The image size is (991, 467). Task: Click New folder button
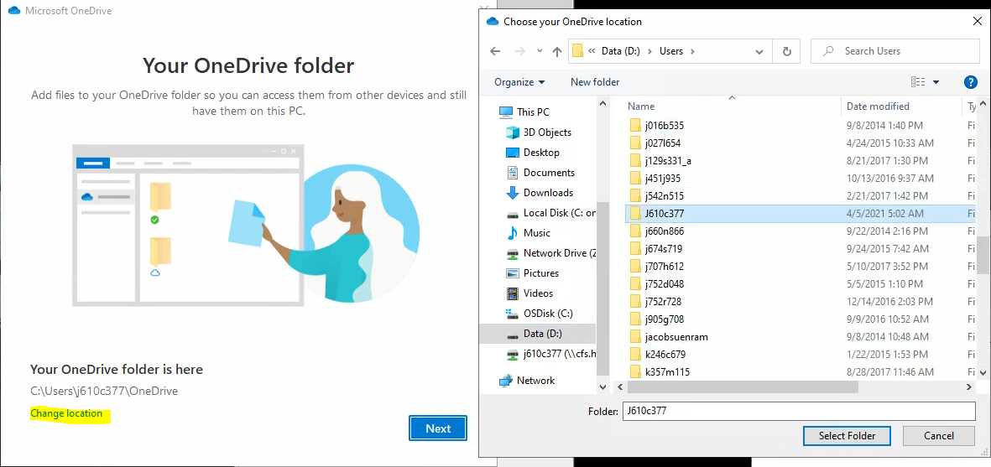coord(595,82)
